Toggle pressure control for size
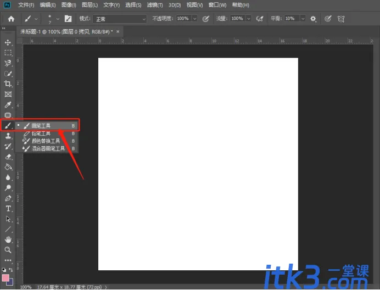The image size is (380, 290). tap(328, 19)
